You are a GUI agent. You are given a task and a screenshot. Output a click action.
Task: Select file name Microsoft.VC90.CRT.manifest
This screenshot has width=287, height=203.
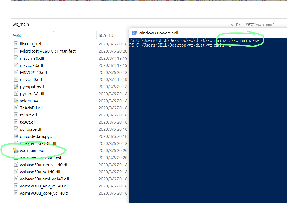point(48,51)
